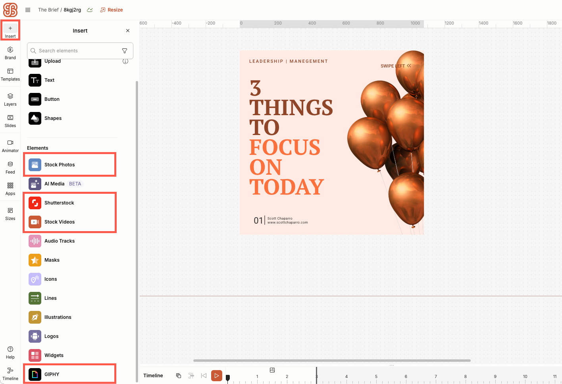Open the Brand panel in sidebar
The height and width of the screenshot is (384, 562).
10,53
